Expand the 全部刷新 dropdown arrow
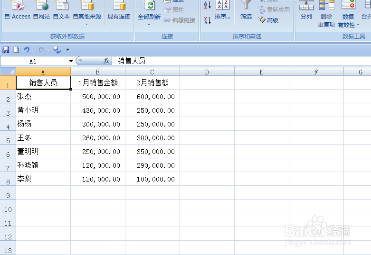Viewport: 371px width, 255px height. tap(149, 25)
